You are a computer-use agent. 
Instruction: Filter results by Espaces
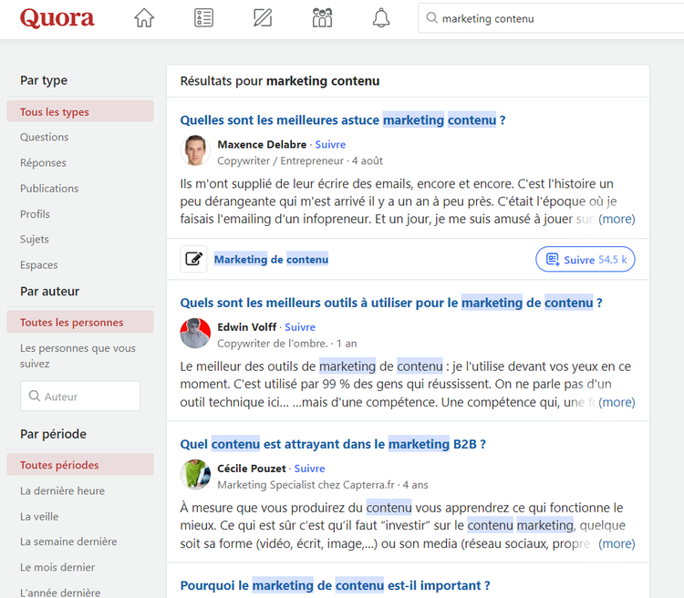coord(39,265)
